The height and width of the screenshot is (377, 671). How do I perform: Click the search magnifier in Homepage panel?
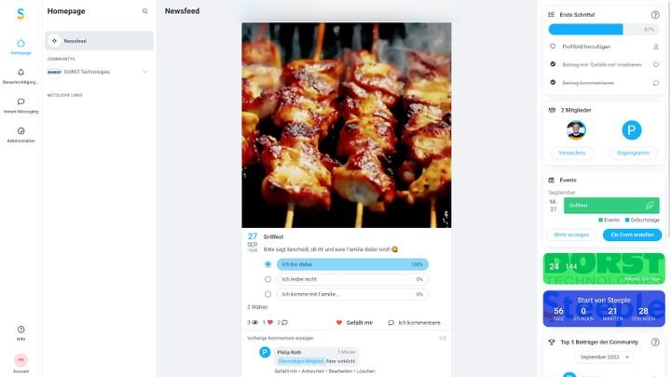click(x=144, y=11)
